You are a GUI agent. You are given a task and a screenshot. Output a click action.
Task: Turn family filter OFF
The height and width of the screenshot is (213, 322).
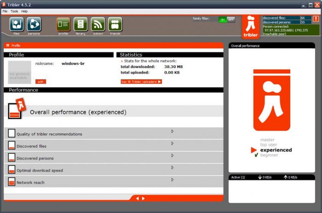[x=231, y=20]
